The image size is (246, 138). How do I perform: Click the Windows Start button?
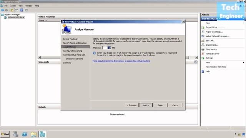coord(5,134)
